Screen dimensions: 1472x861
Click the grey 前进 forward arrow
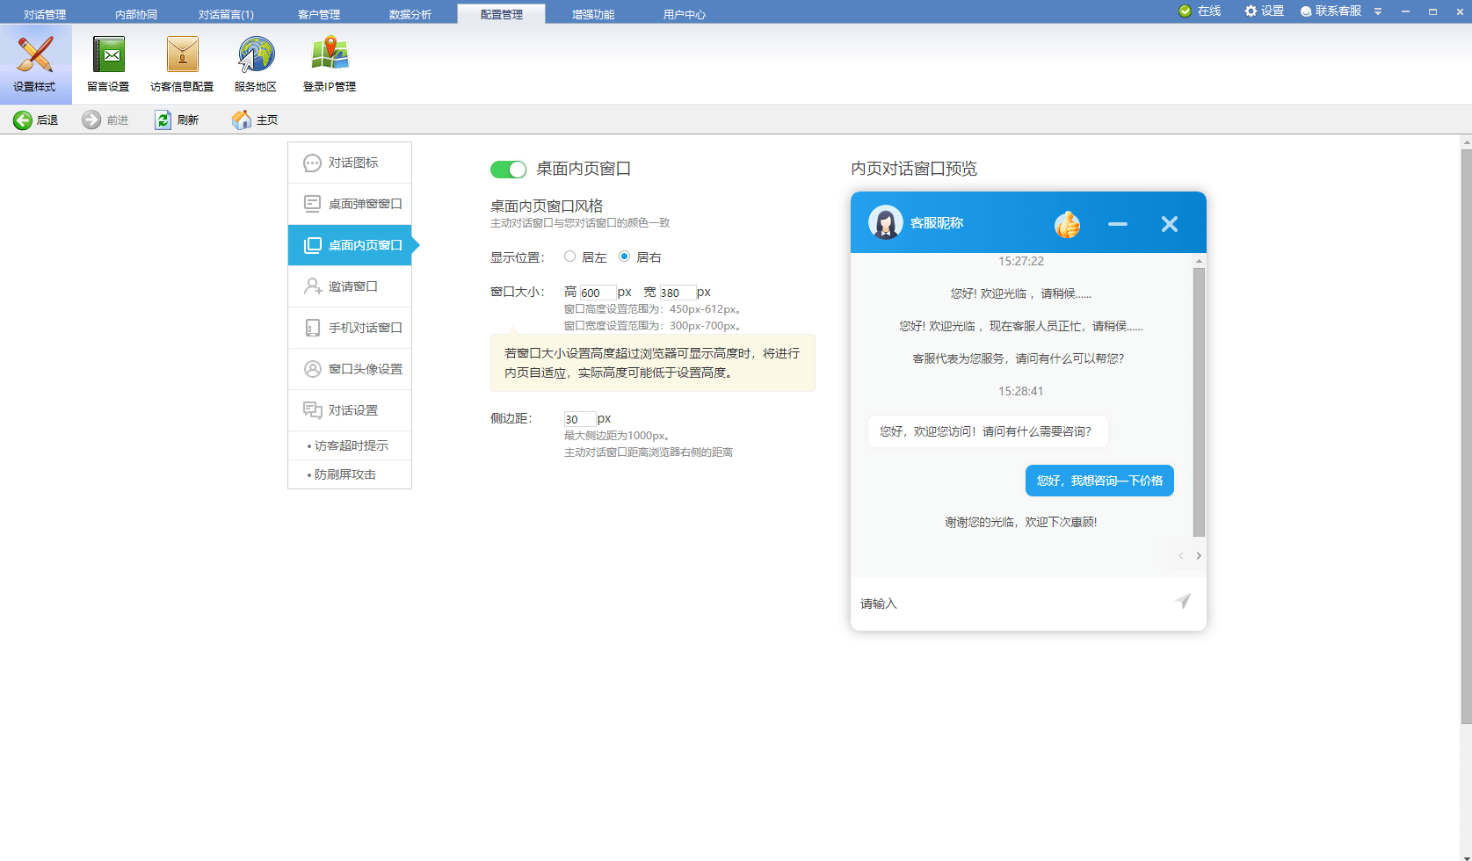(91, 120)
